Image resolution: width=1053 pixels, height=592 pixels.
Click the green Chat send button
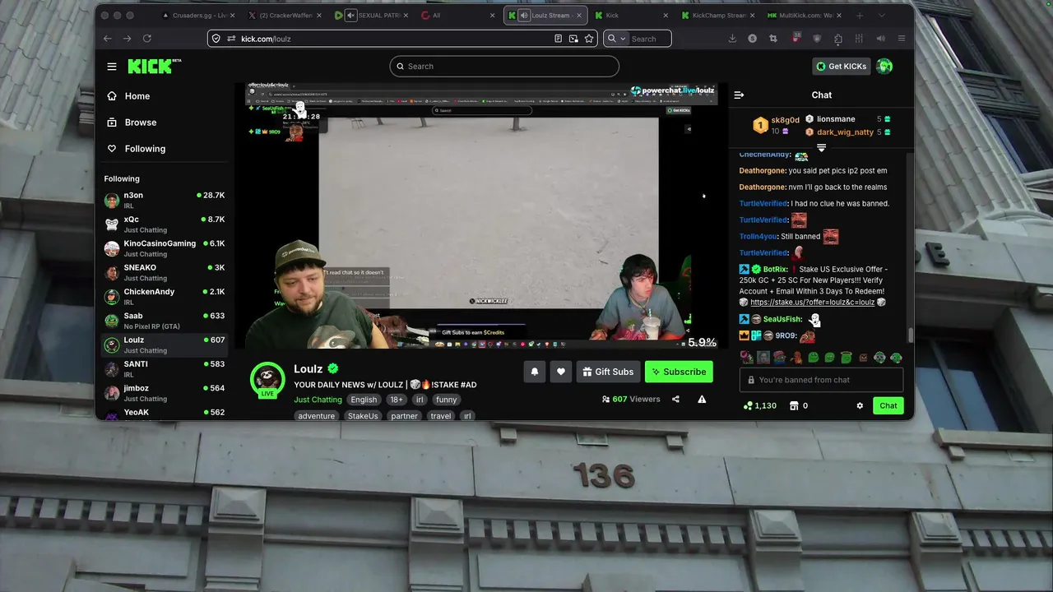pos(888,405)
